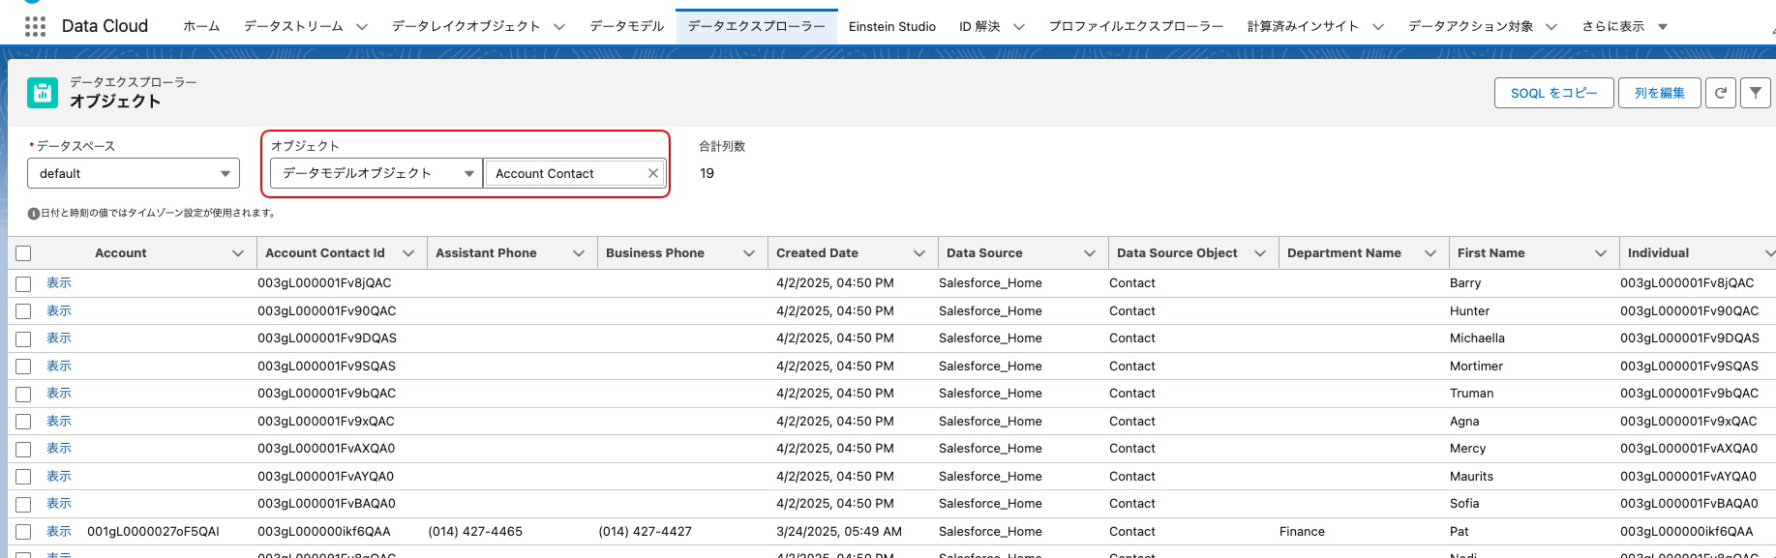Check the row for 003gL000001Fv9xQAC
The height and width of the screenshot is (558, 1776).
pyautogui.click(x=23, y=422)
